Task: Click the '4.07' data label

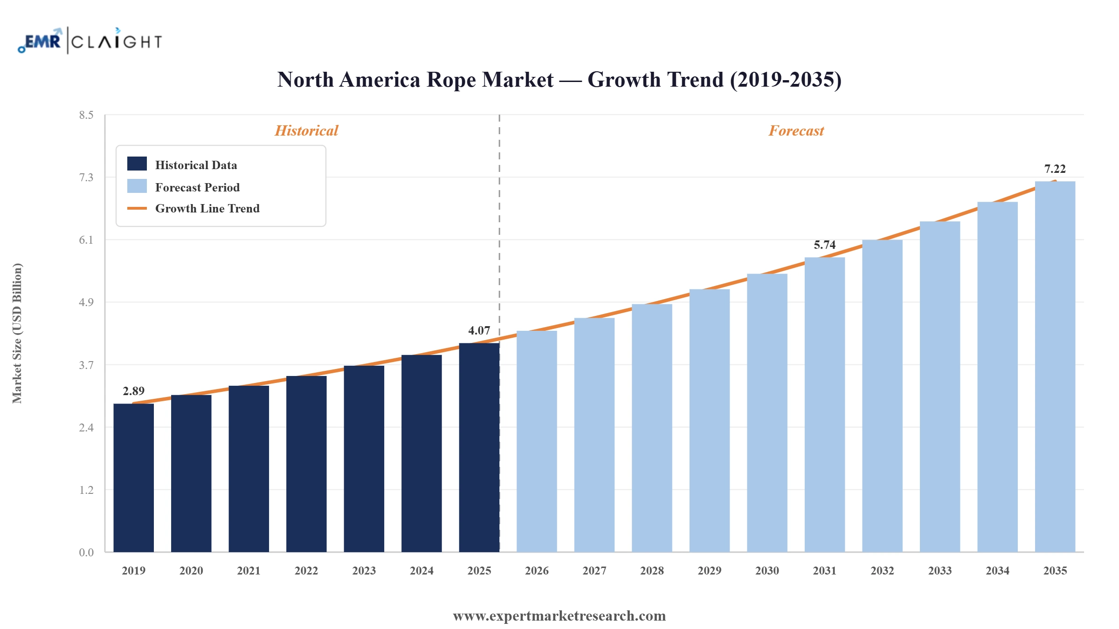Action: pos(479,330)
